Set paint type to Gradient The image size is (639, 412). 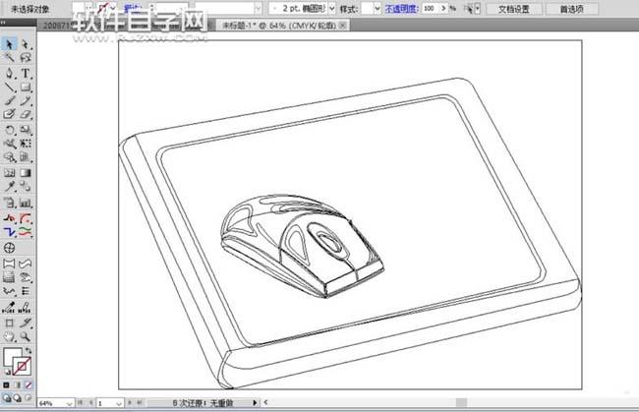17,384
